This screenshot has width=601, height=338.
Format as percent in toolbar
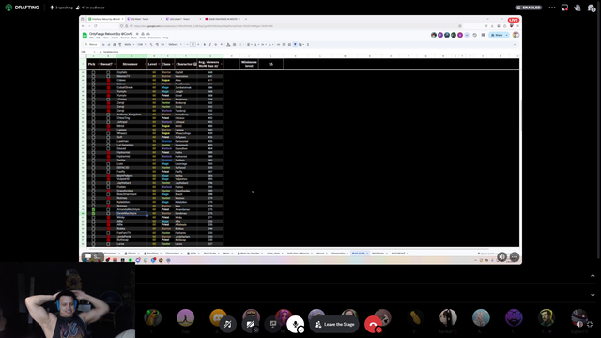point(146,44)
